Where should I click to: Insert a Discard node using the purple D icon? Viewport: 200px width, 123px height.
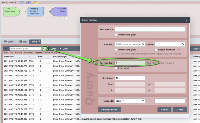coord(29,3)
